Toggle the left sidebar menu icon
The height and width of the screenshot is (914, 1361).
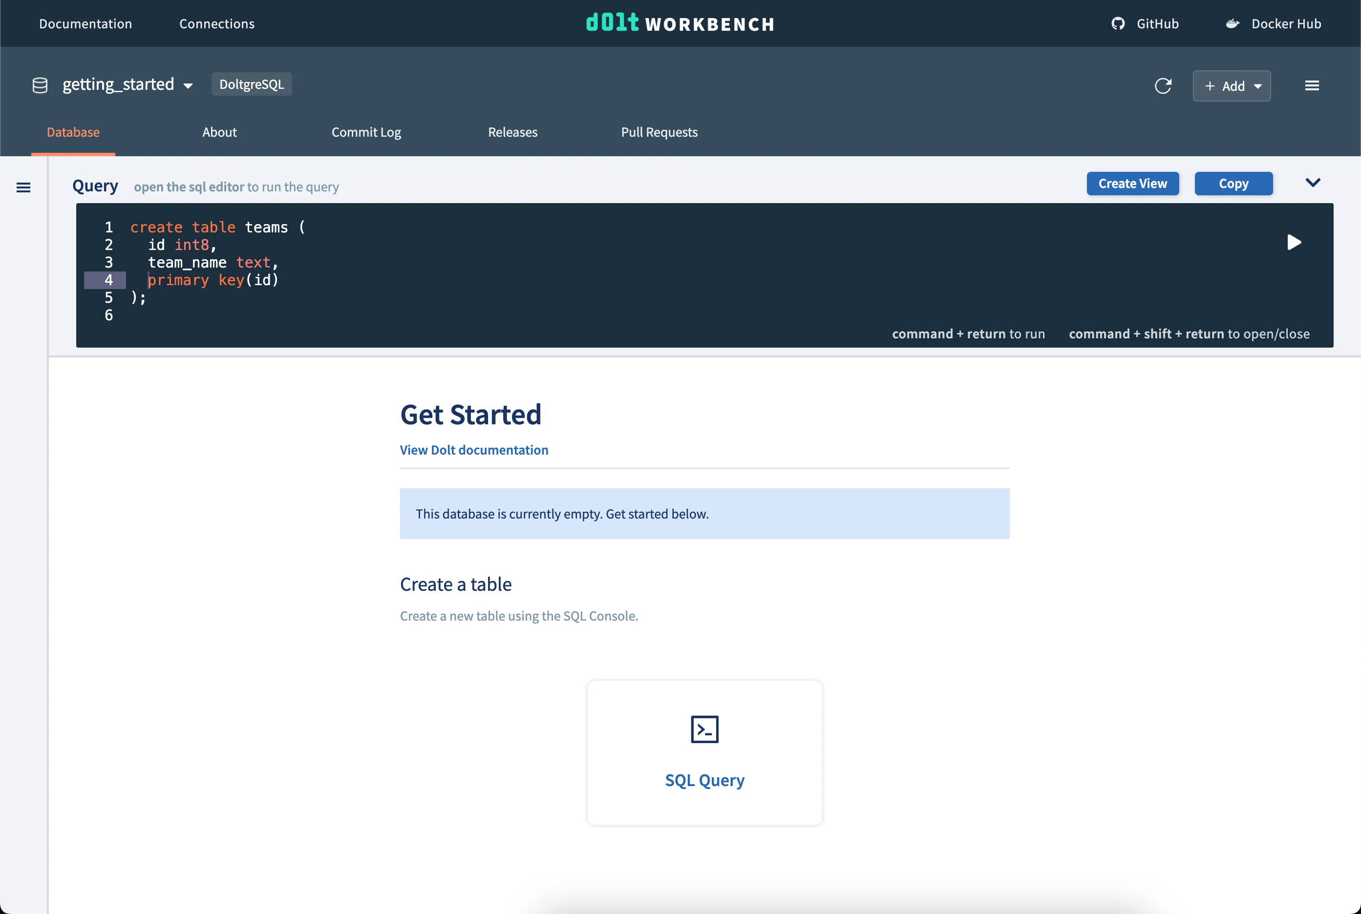coord(23,187)
